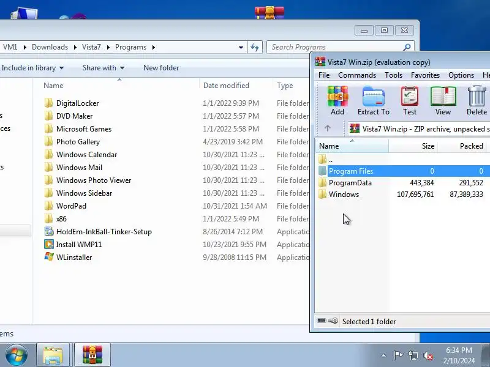The image size is (490, 367).
Task: Select the Windows Sidebar folder name
Action: (84, 193)
